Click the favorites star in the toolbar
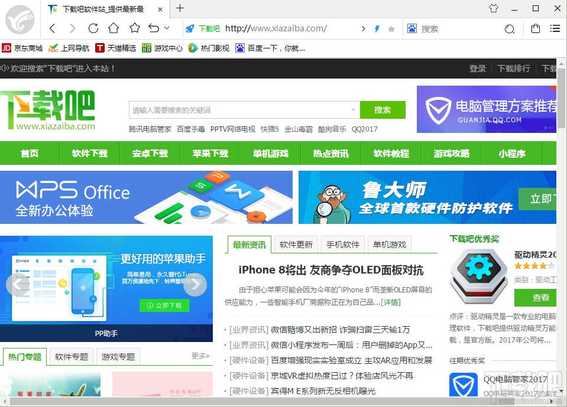Viewport: 567px width, 407px height. (135, 28)
